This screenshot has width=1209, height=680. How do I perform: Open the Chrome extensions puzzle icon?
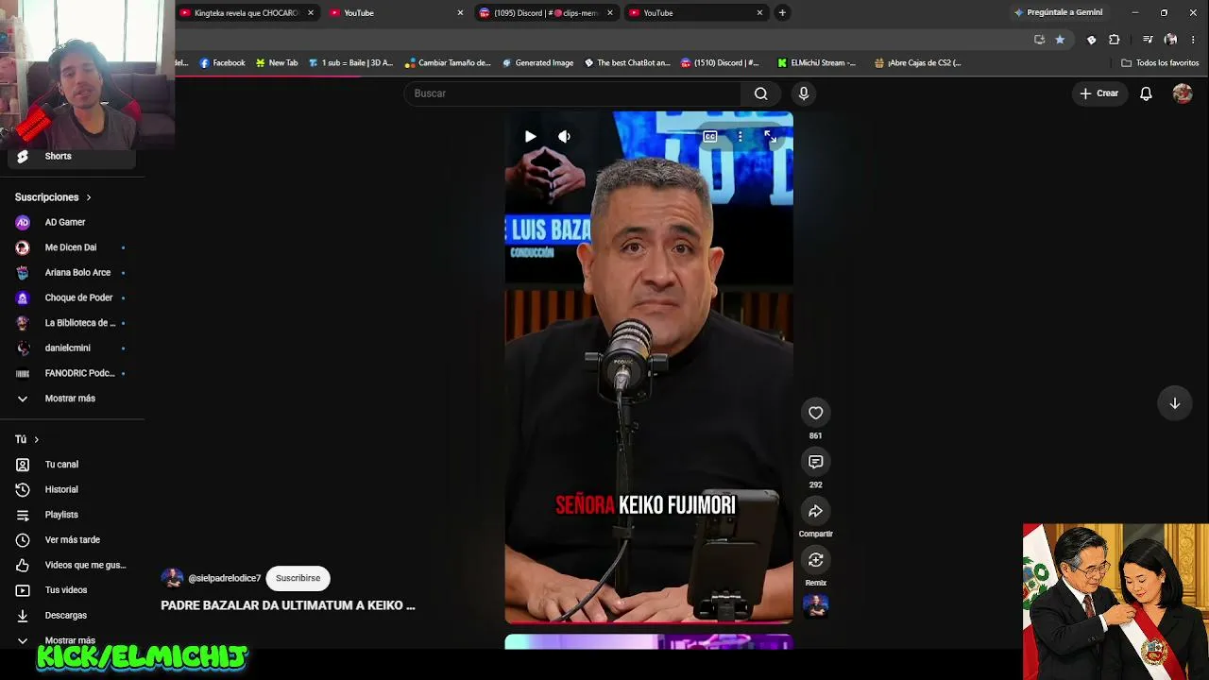click(x=1114, y=40)
